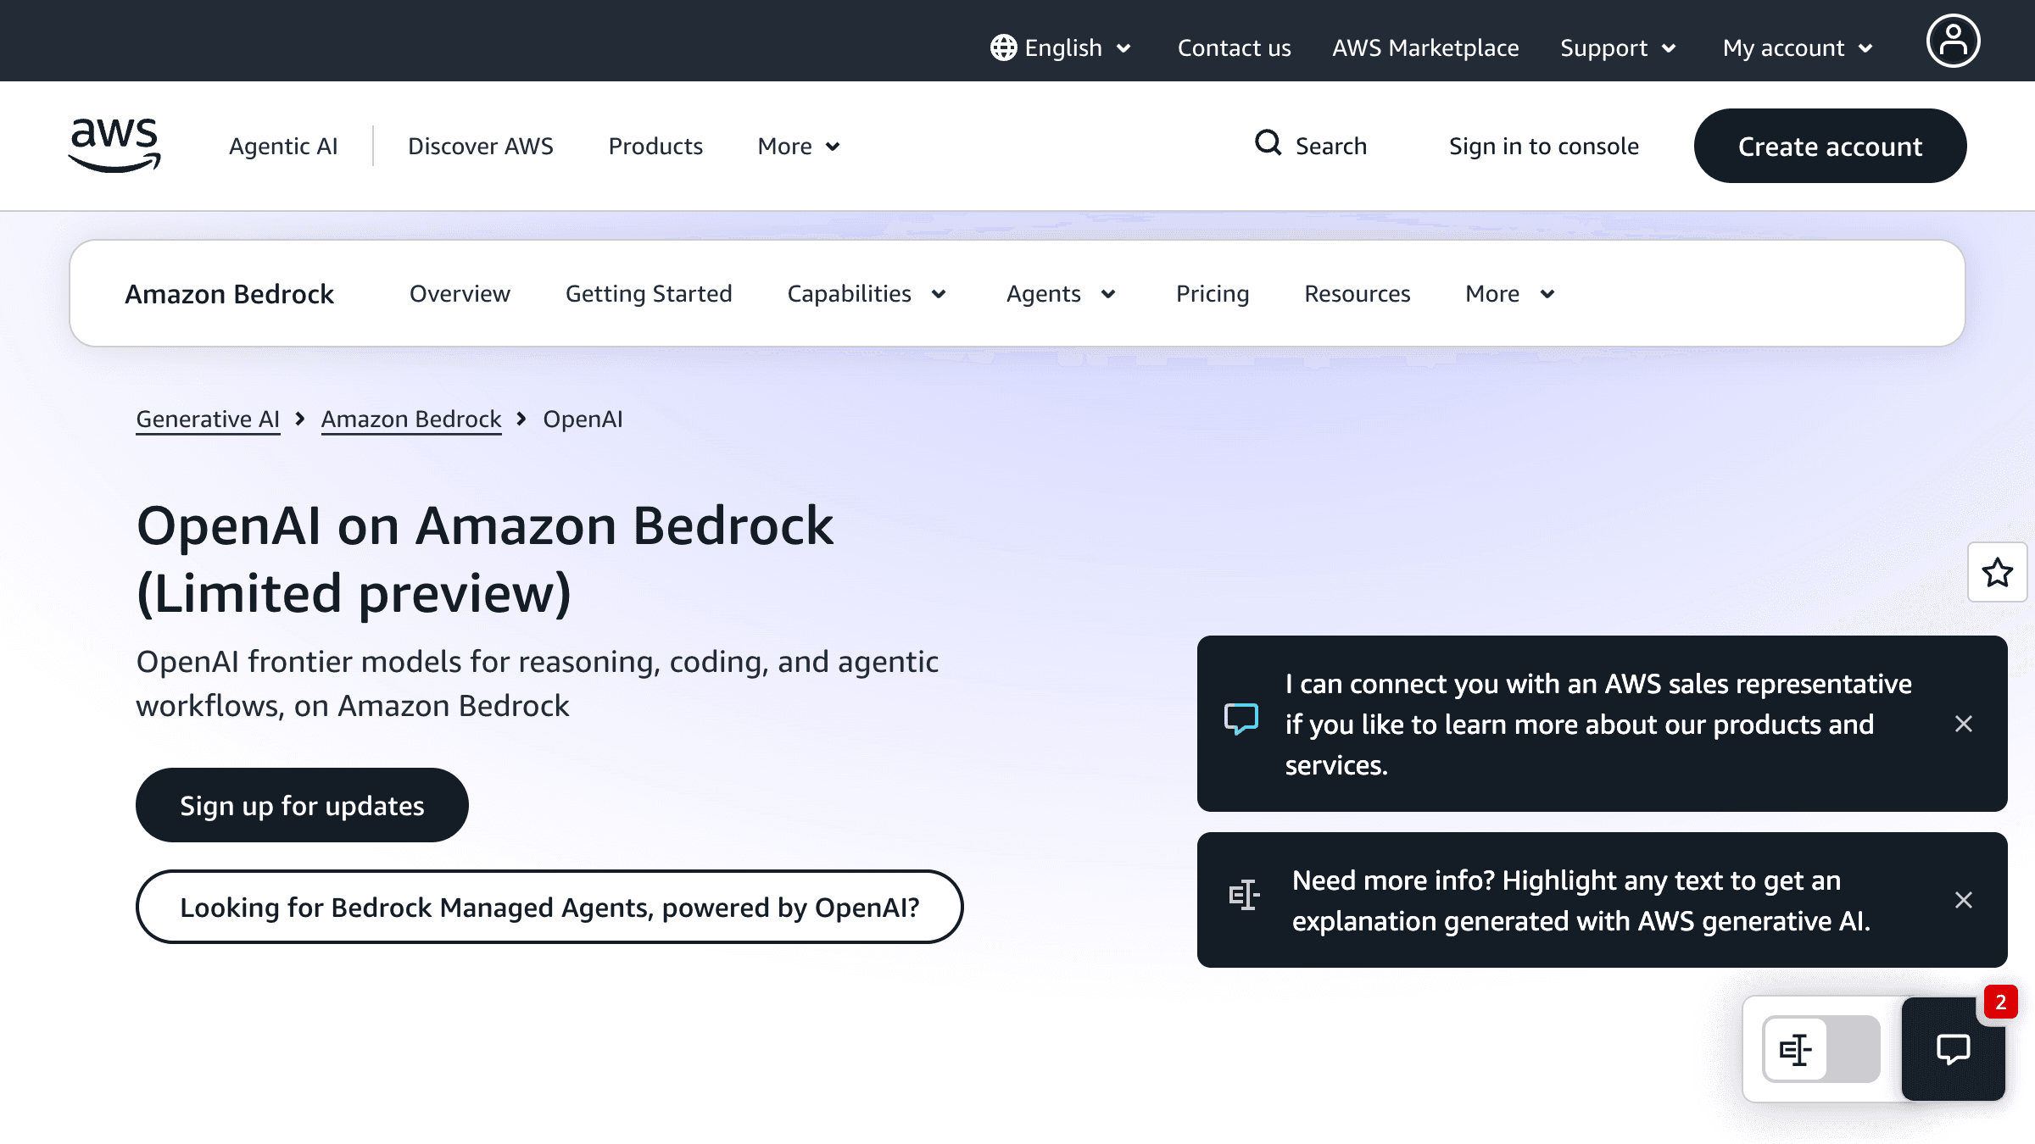Expand the My account dropdown
The height and width of the screenshot is (1144, 2035).
point(1798,47)
